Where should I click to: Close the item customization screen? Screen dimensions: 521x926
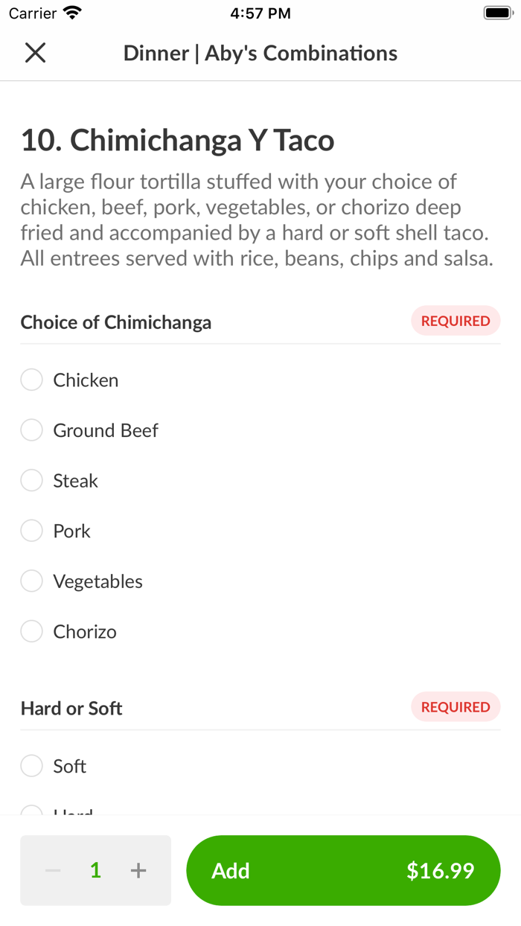[35, 53]
